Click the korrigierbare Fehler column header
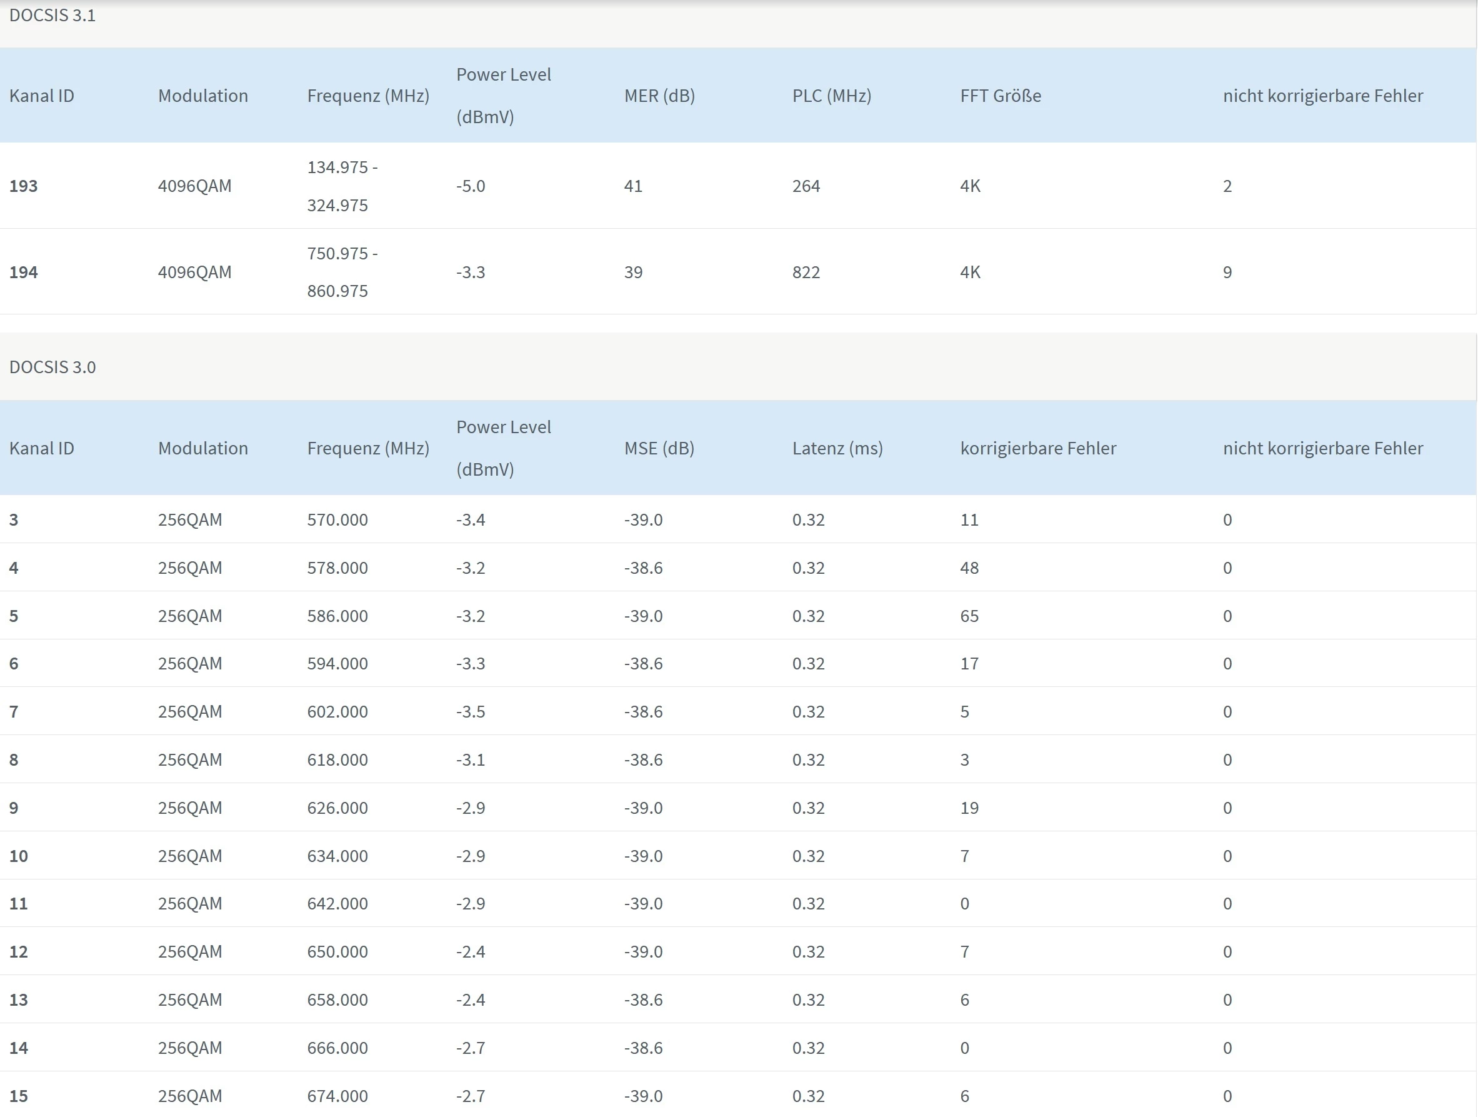This screenshot has width=1478, height=1117. click(x=1037, y=448)
